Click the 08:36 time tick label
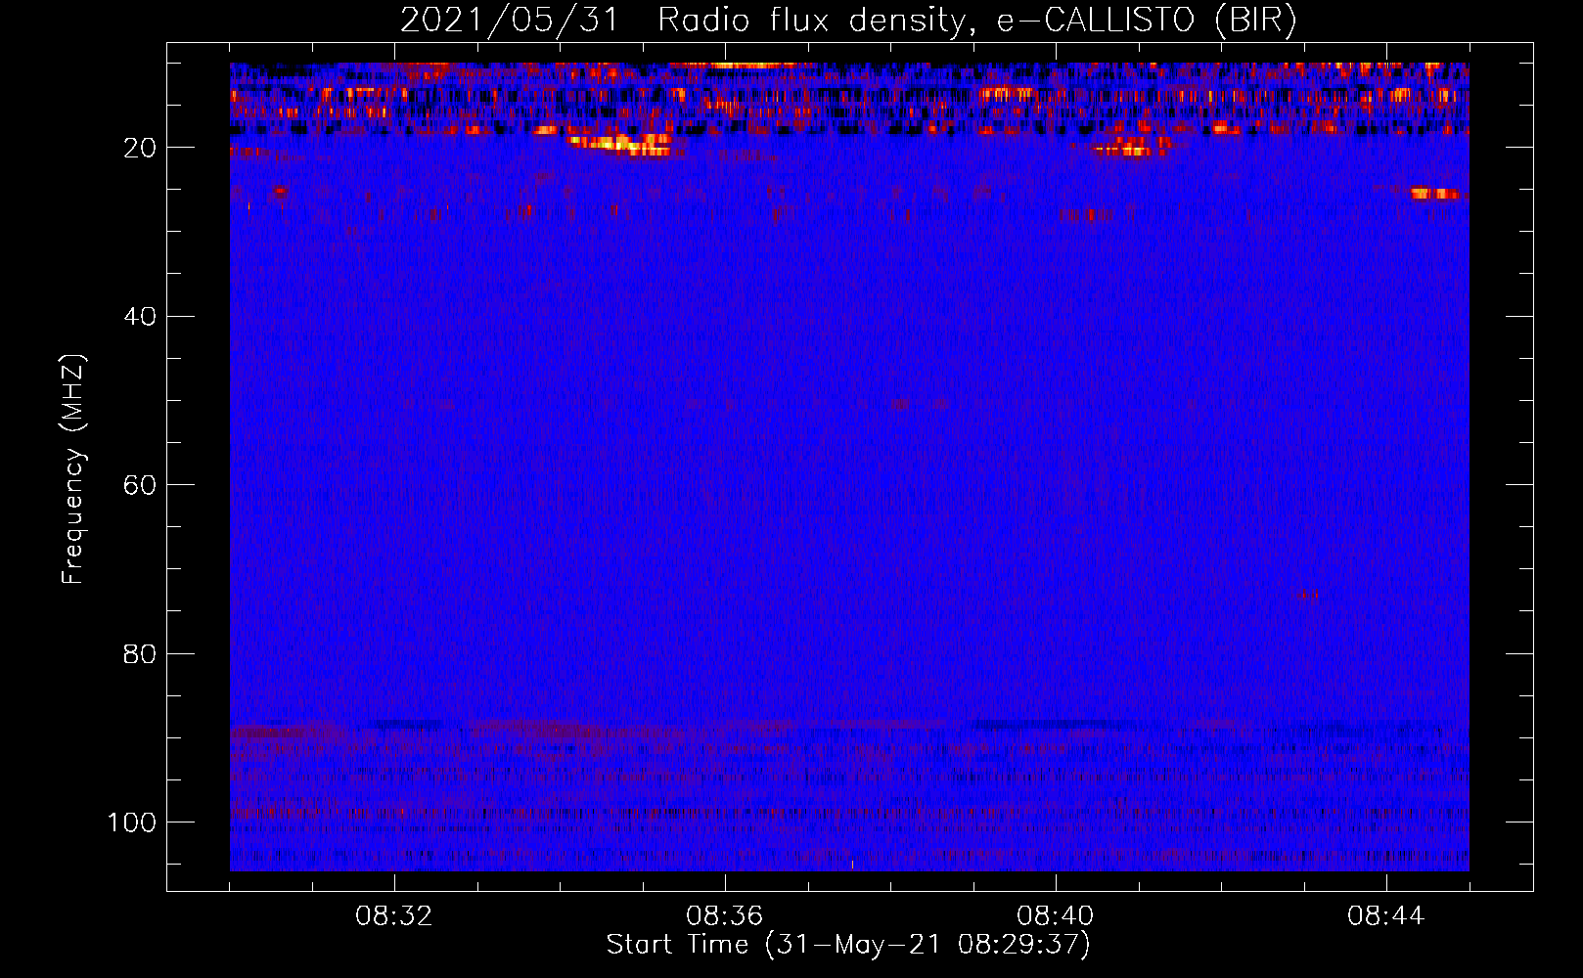 coord(725,916)
